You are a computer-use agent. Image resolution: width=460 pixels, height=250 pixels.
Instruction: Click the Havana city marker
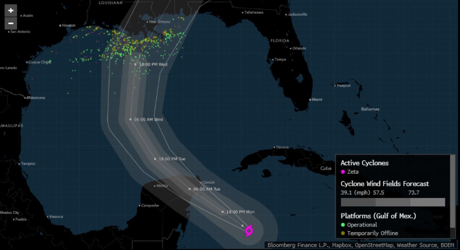pos(274,147)
